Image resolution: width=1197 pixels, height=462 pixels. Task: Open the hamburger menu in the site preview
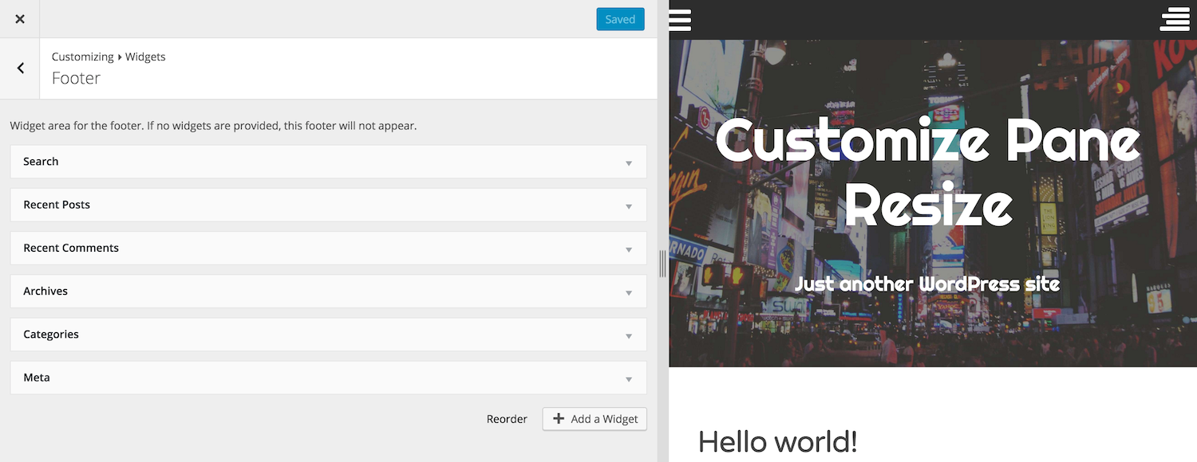pyautogui.click(x=680, y=19)
